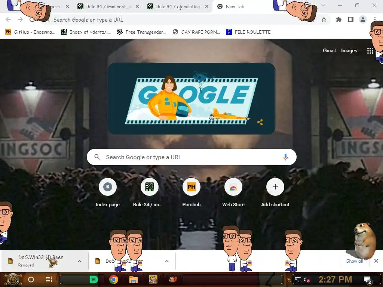Open the hamster box app on taskbar
The width and height of the screenshot is (383, 287).
pyautogui.click(x=153, y=280)
